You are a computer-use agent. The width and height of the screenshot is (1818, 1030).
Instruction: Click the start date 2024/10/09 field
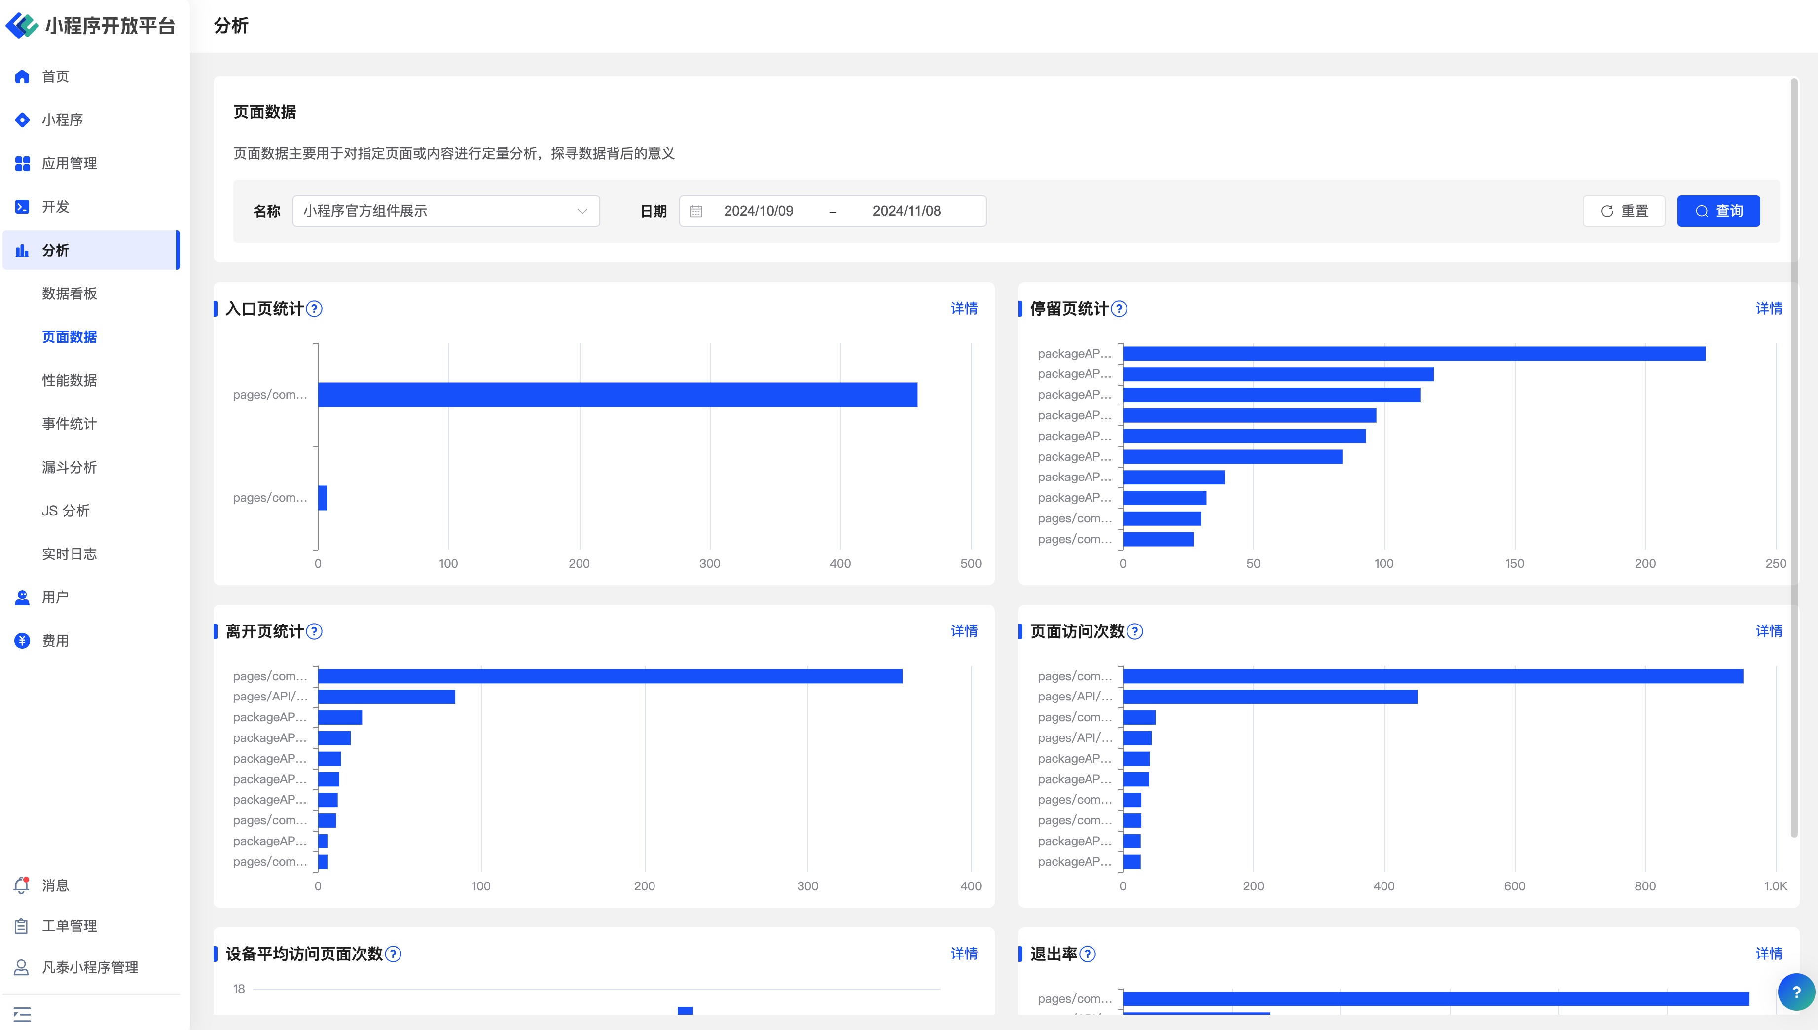758,212
